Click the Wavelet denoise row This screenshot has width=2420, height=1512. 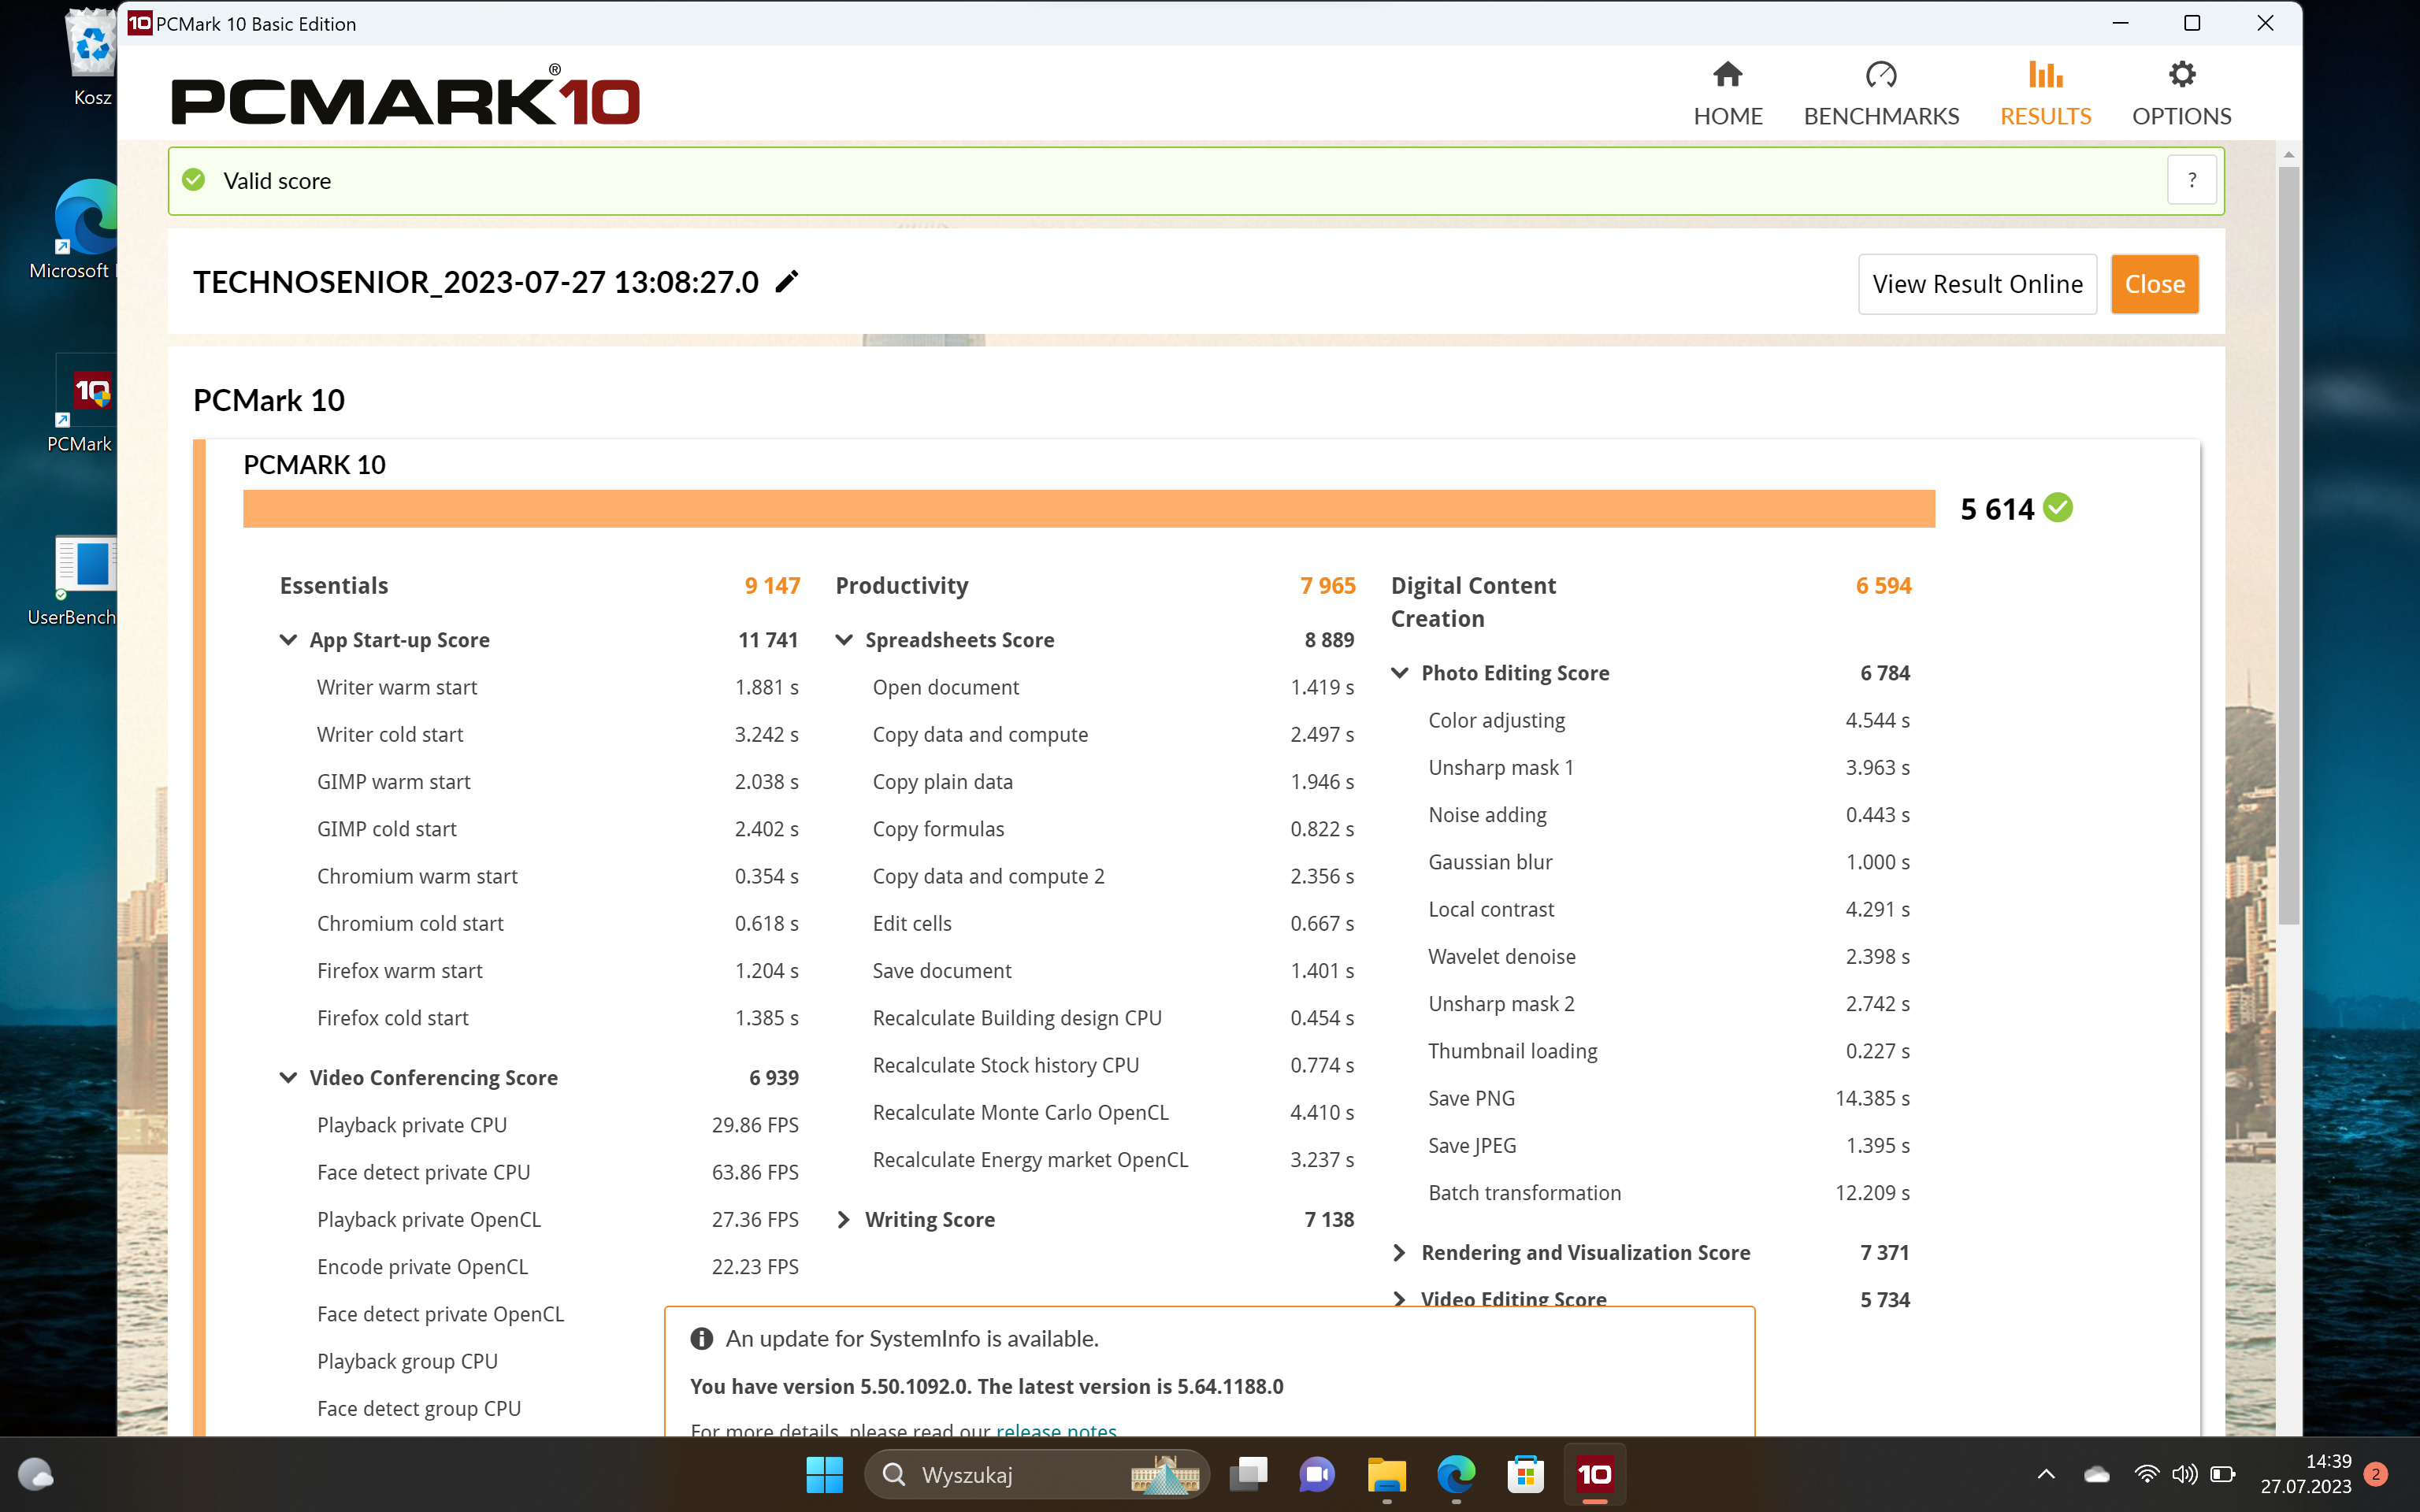(1669, 956)
